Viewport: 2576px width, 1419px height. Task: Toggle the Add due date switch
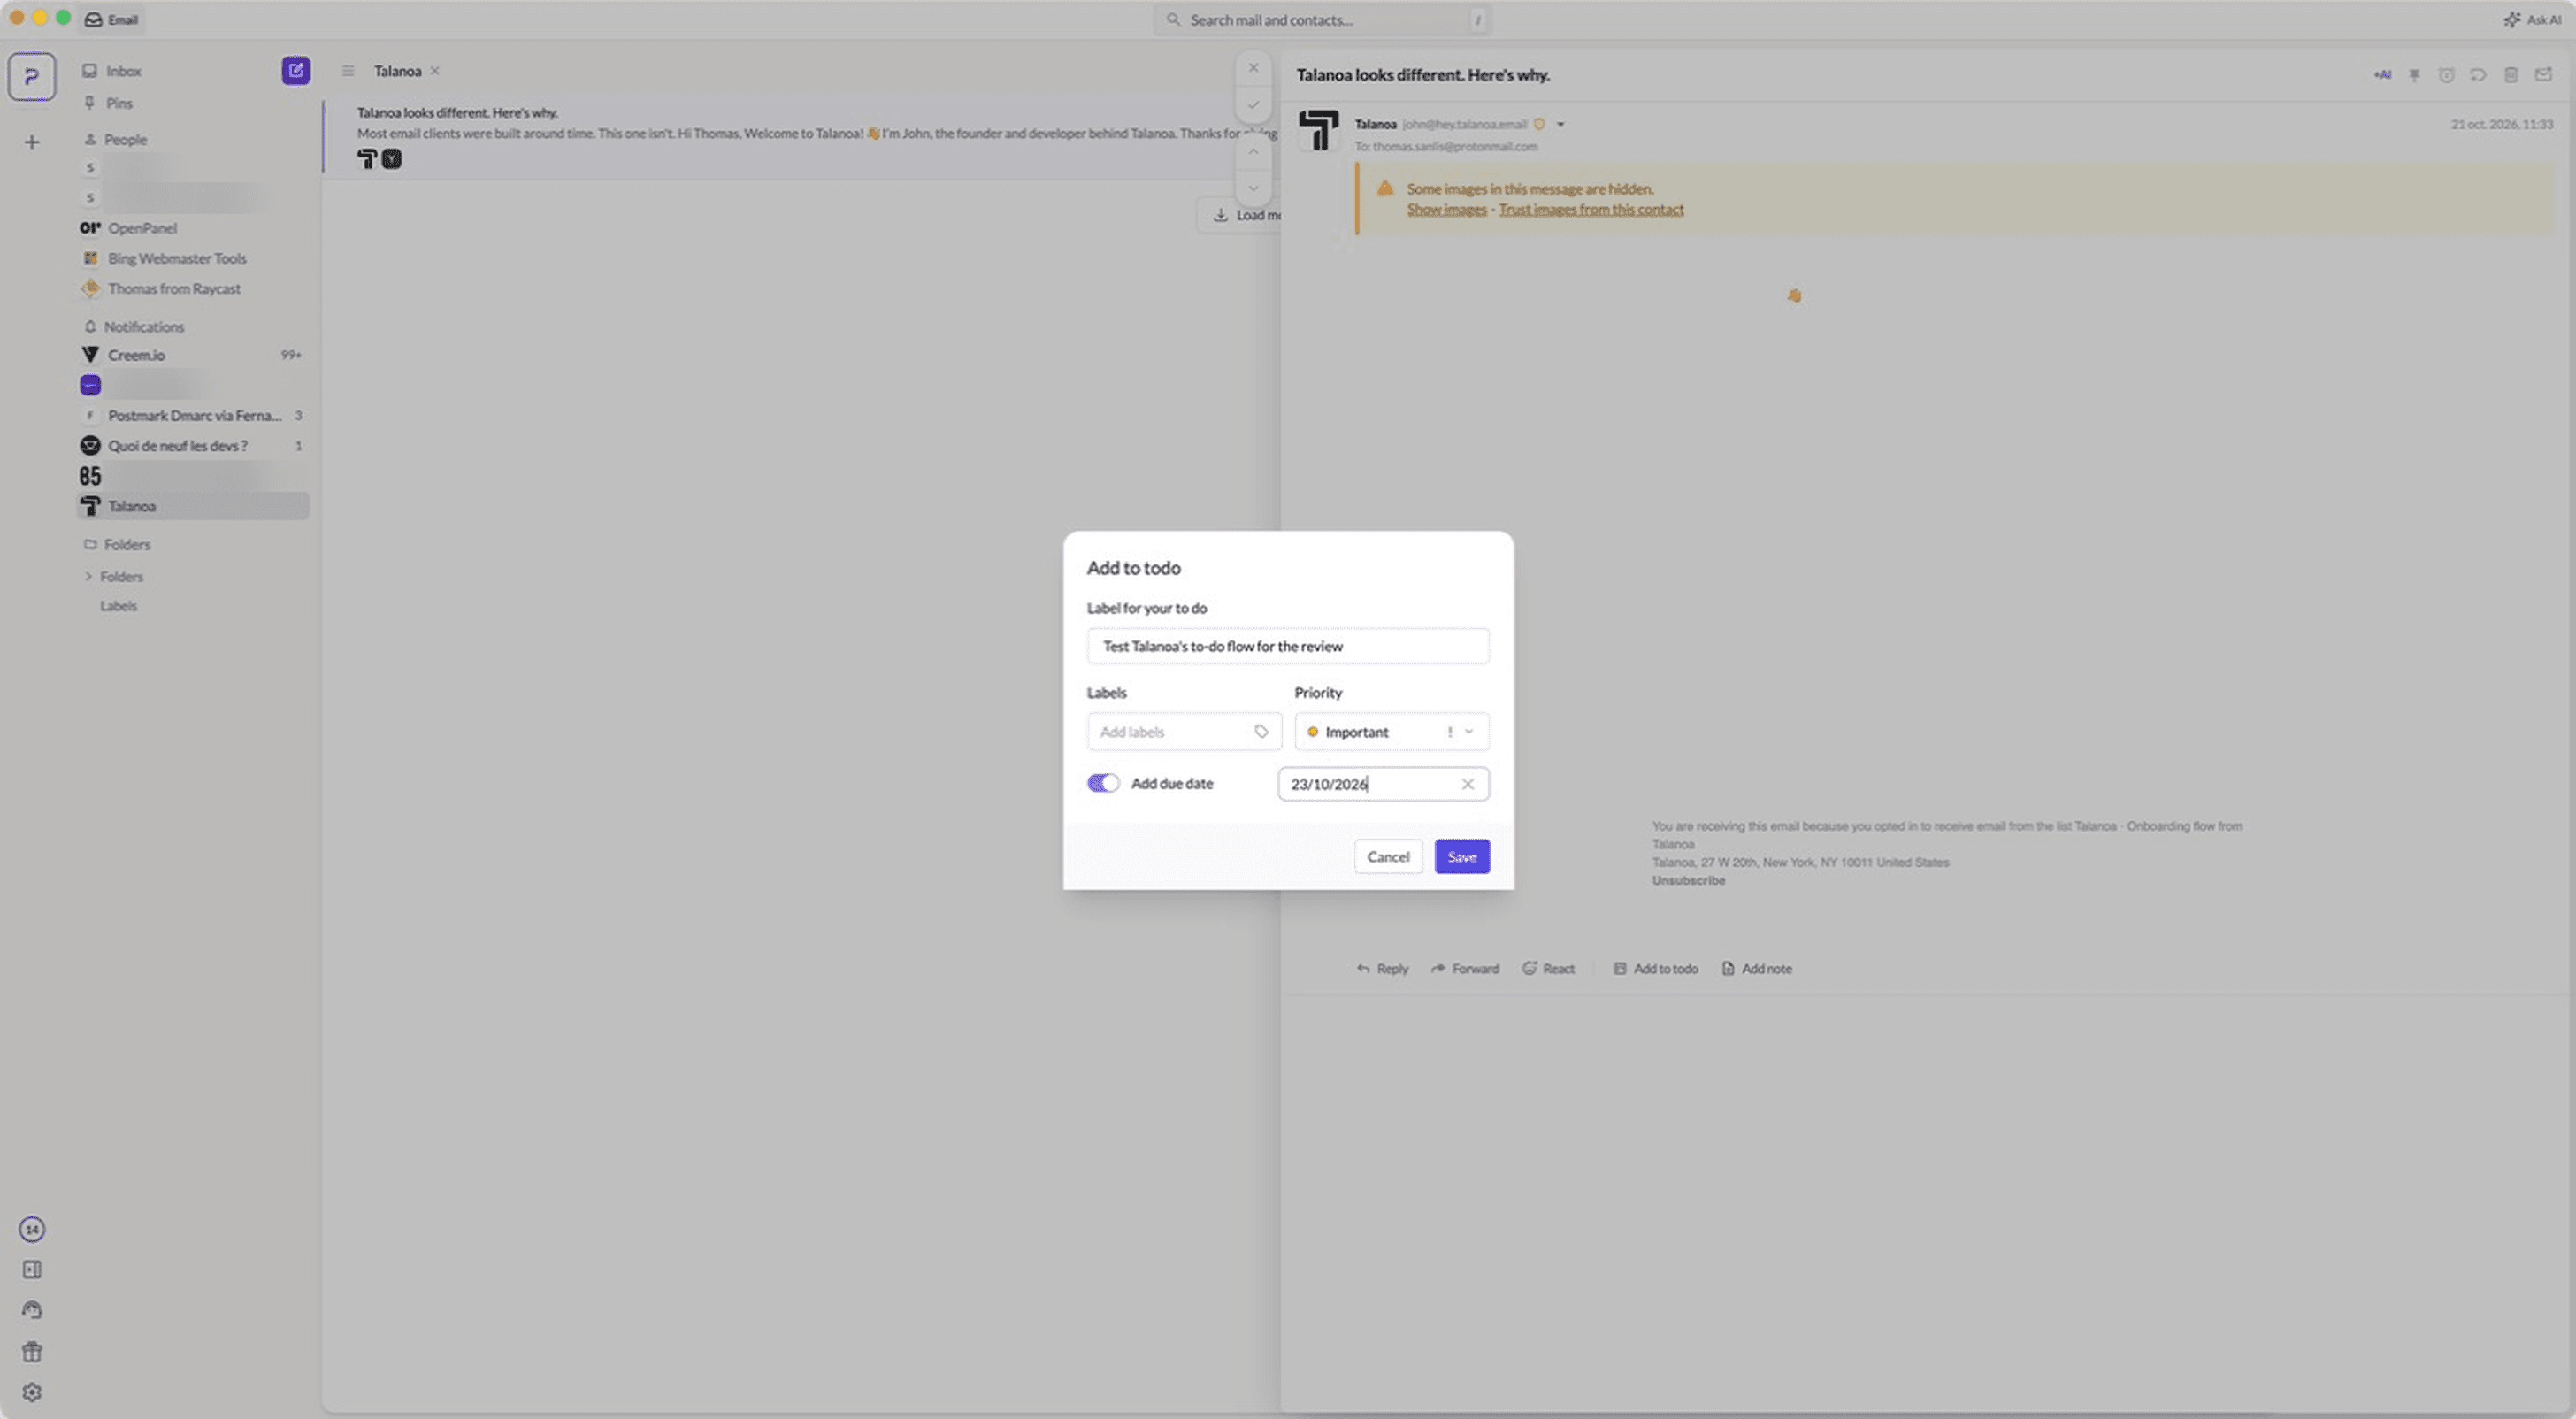point(1103,783)
